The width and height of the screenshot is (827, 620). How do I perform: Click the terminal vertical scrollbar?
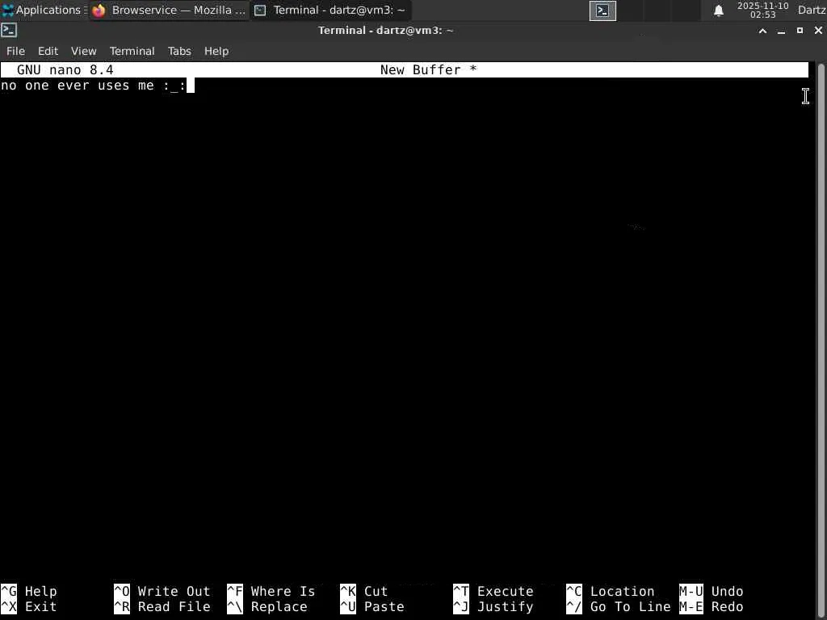[821, 340]
